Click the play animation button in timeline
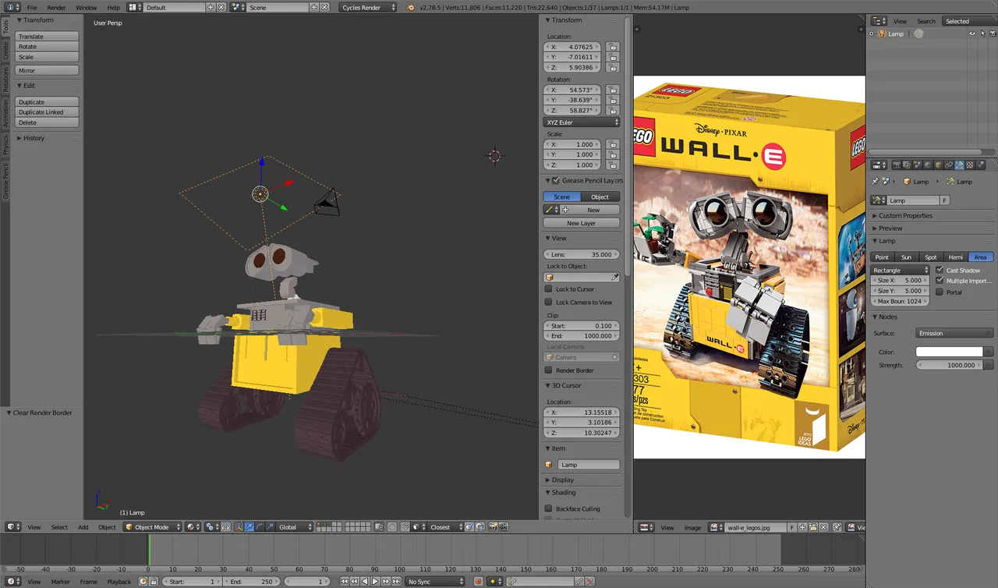998x588 pixels. coord(375,581)
